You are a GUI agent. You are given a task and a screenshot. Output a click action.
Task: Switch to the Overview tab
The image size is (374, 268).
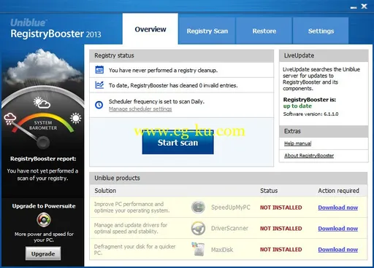click(x=150, y=29)
